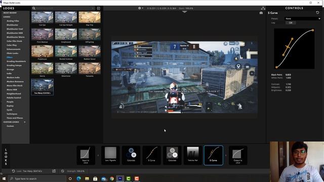The height and width of the screenshot is (182, 324).
Task: Select the Too Many SEATACs look
Action: (43, 87)
